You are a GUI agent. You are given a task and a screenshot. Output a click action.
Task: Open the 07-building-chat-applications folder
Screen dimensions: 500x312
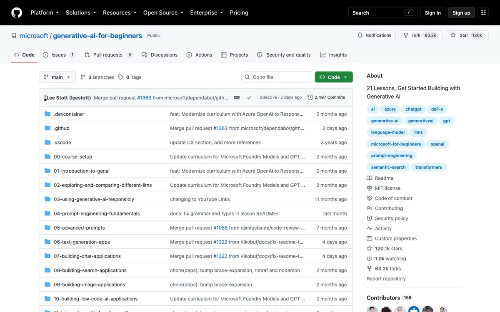click(x=87, y=256)
